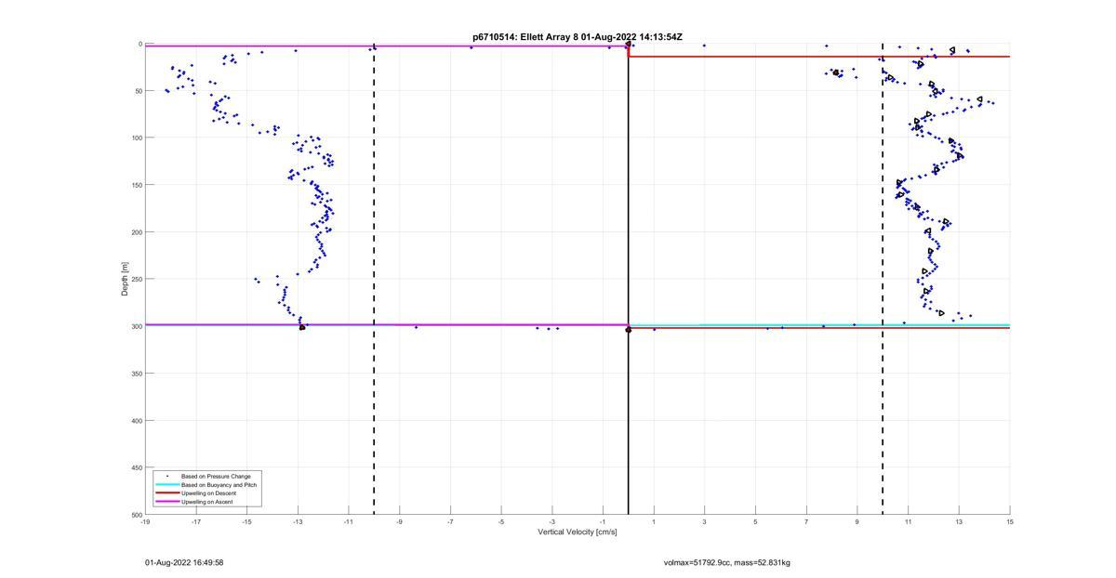
Task: Click the depth tick label "150"
Action: tap(137, 185)
